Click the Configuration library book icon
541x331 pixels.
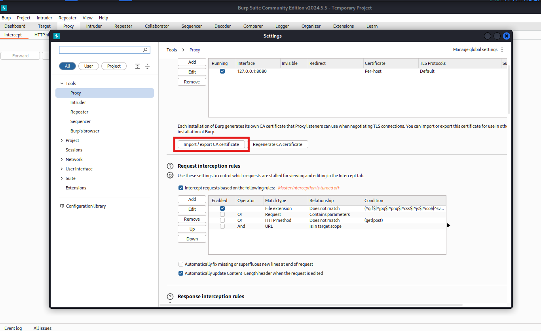pos(62,206)
